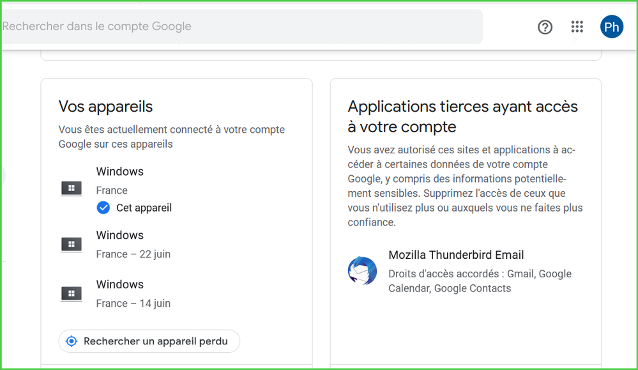
Task: Click the first Windows laptop icon
Action: click(72, 188)
